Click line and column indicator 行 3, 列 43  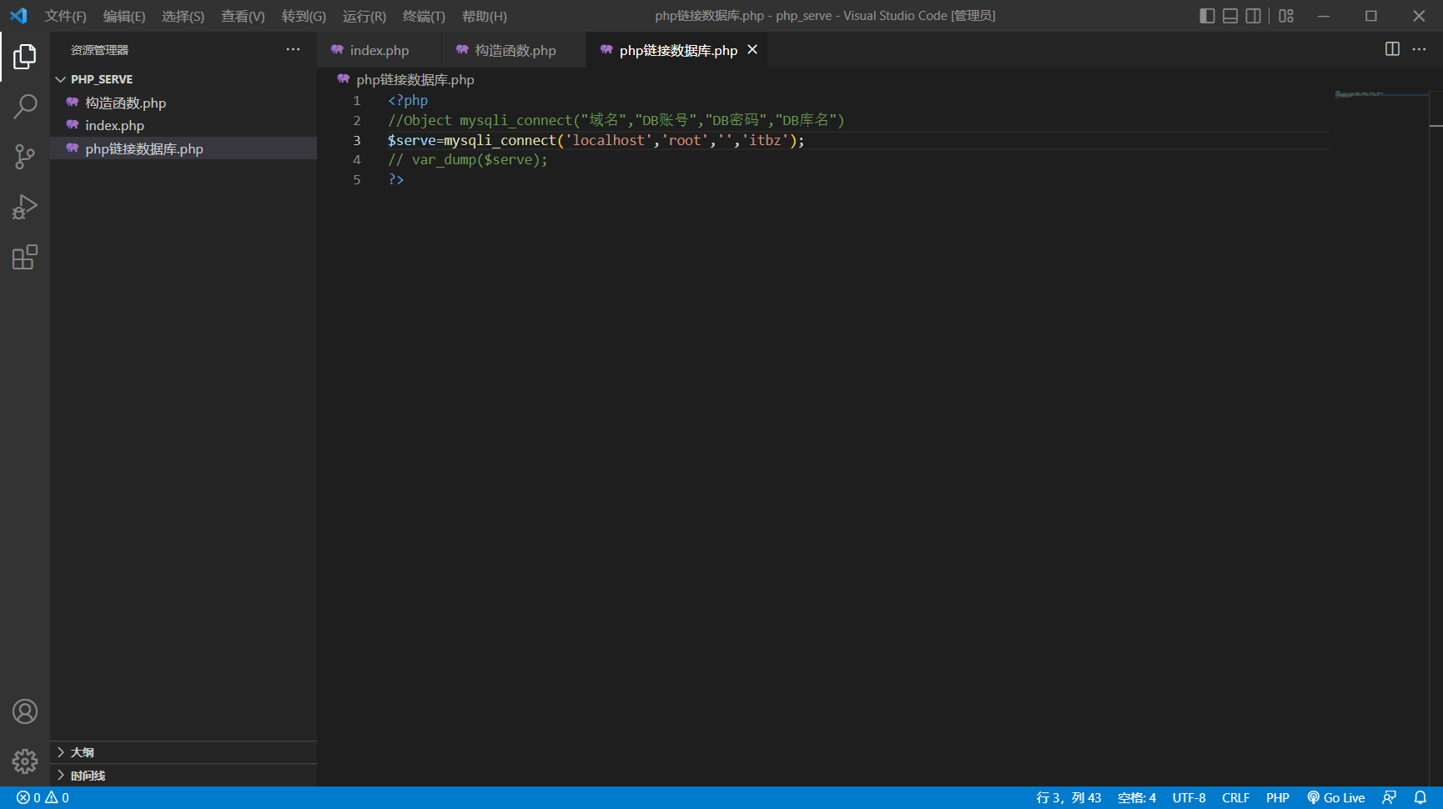(1068, 798)
